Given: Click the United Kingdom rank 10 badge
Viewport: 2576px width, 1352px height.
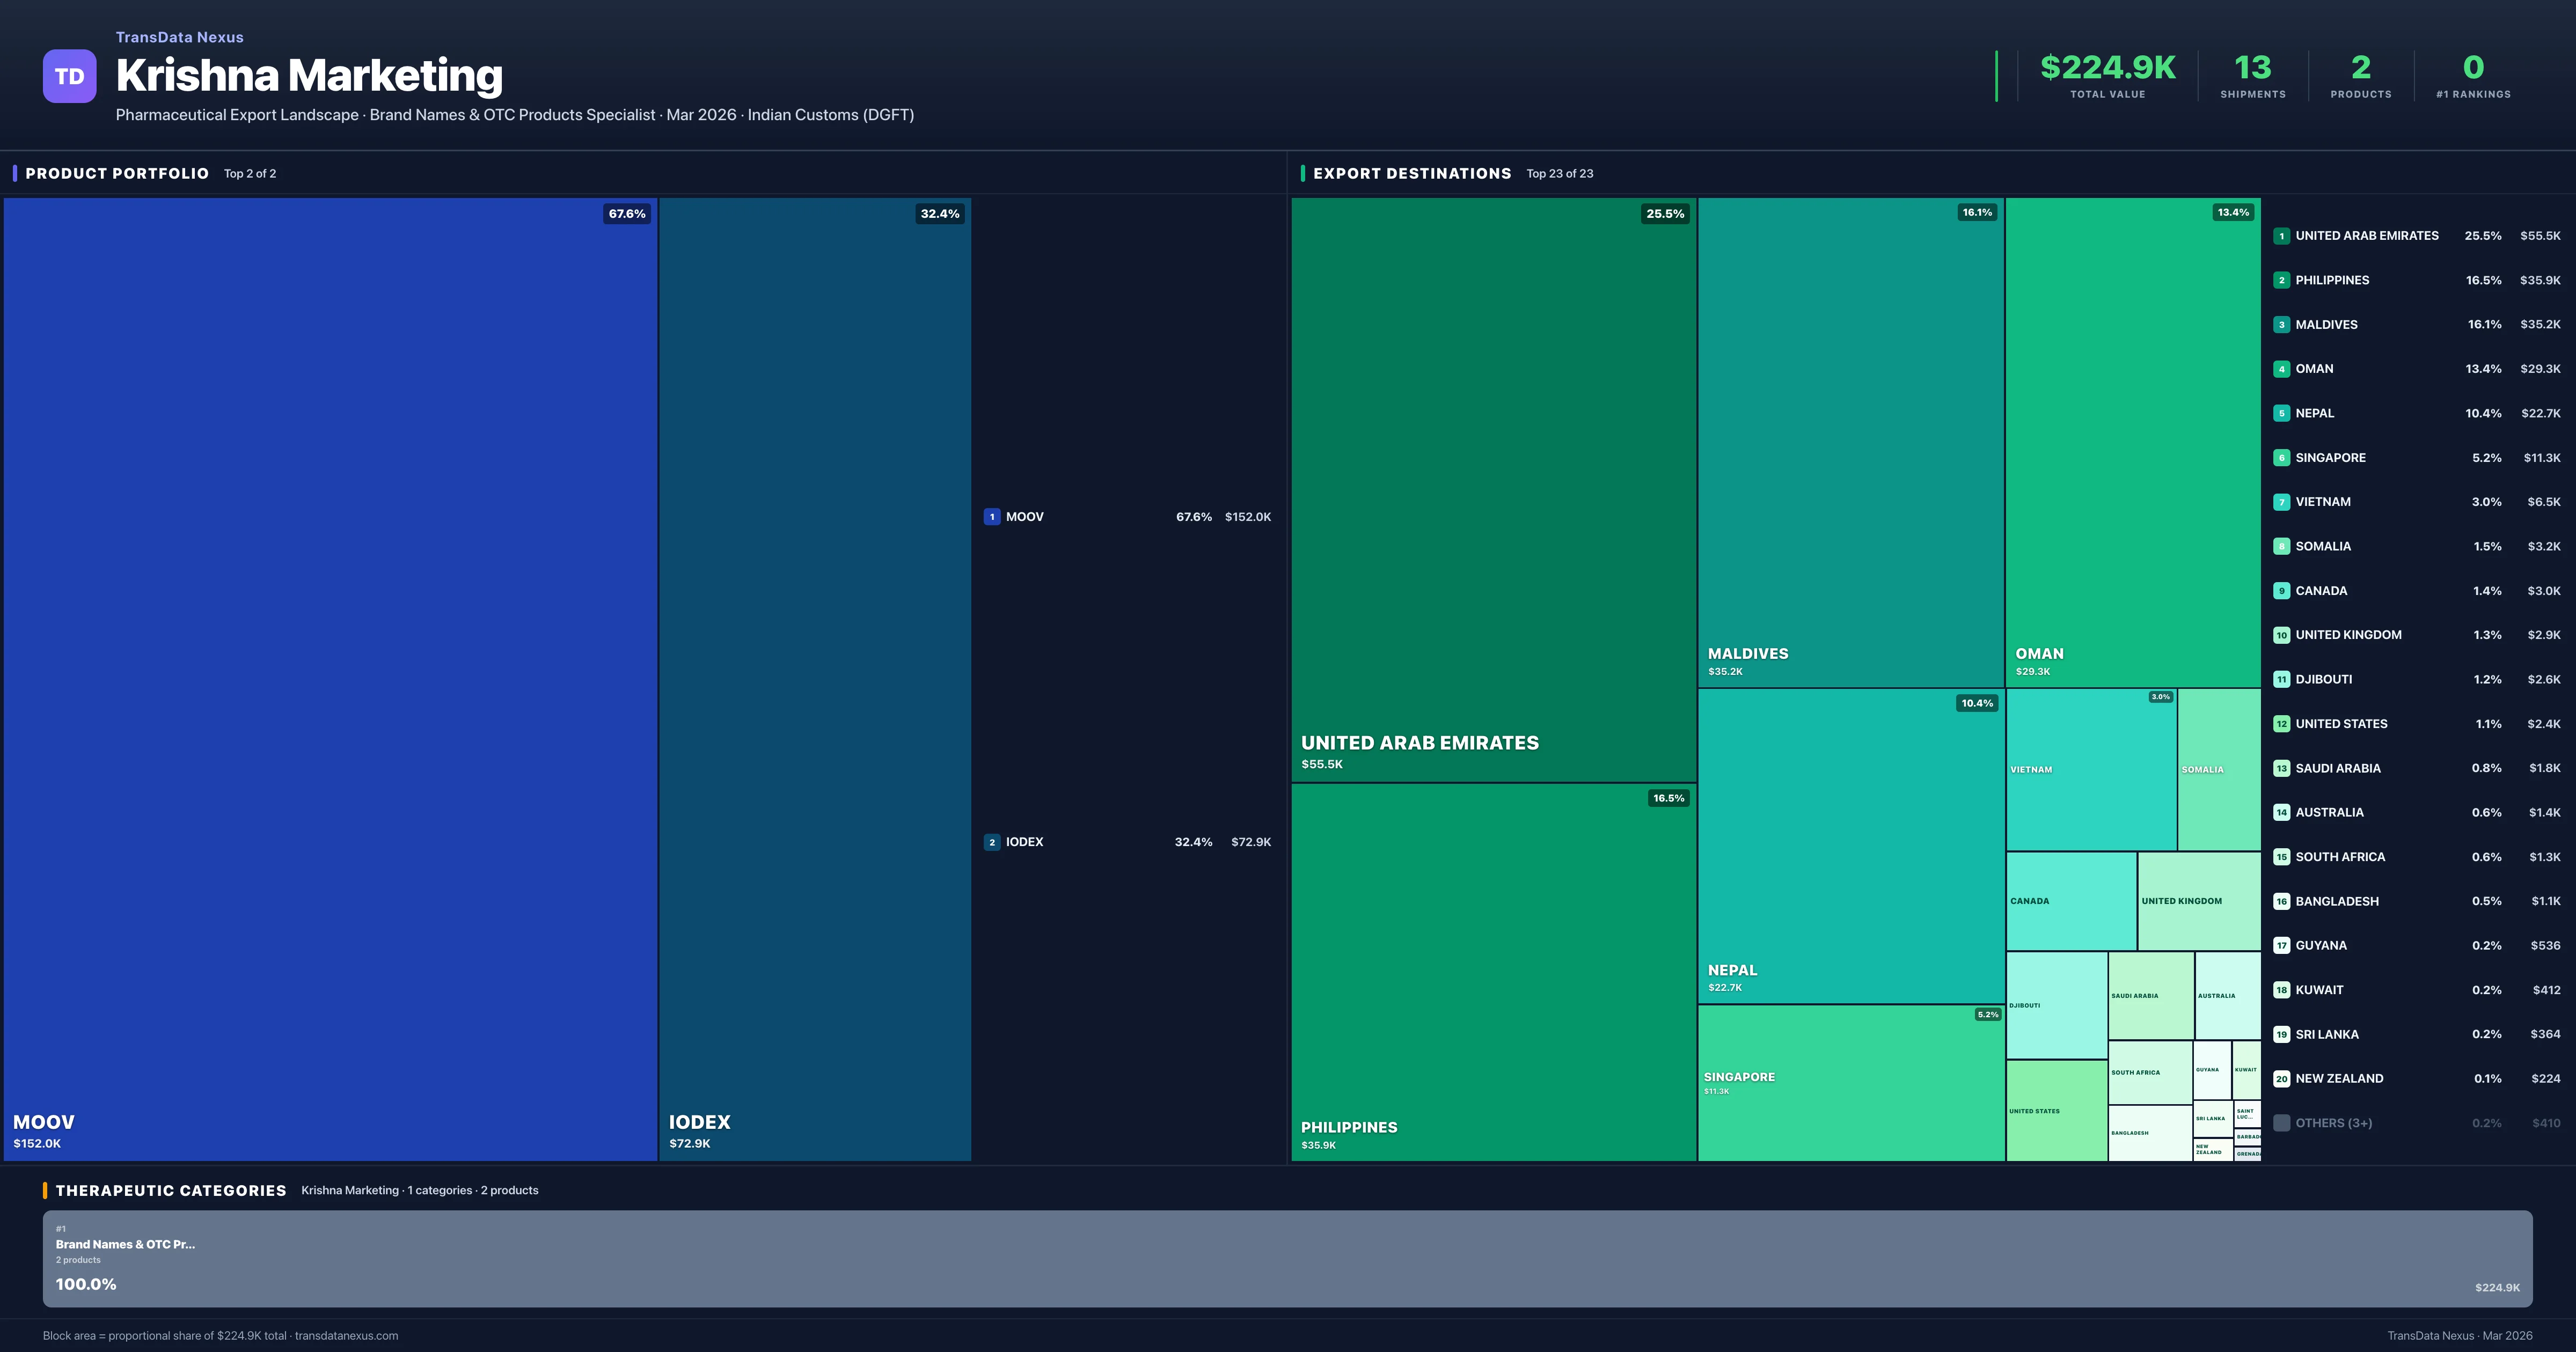Looking at the screenshot, I should click(x=2281, y=635).
